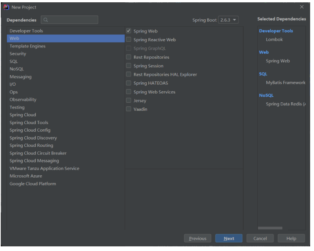314x251 pixels.
Task: Go back with the Previous button
Action: pyautogui.click(x=198, y=238)
